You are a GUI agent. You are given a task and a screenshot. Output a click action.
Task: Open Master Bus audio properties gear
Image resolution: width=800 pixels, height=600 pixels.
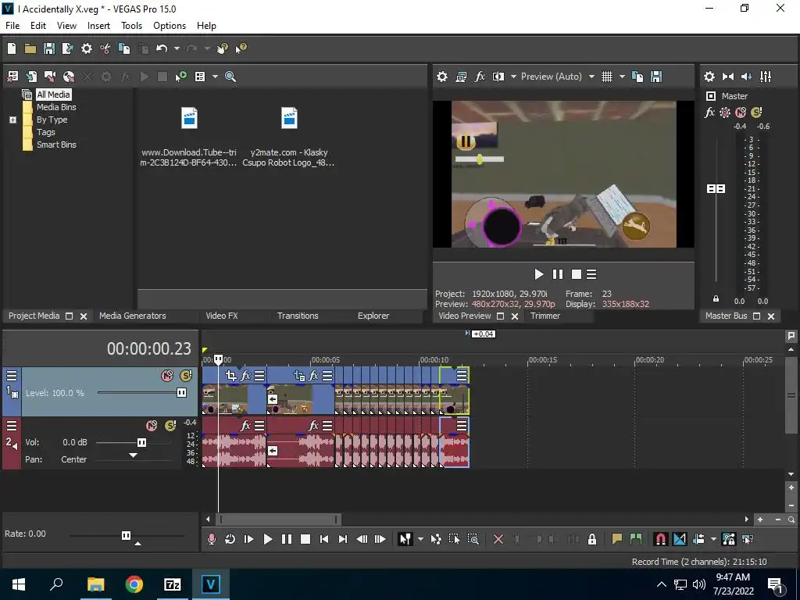[709, 77]
